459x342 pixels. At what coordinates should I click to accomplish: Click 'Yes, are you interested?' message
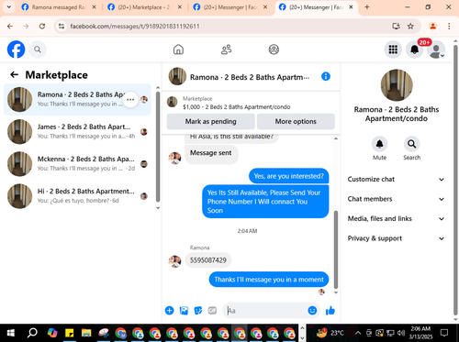[x=288, y=176]
